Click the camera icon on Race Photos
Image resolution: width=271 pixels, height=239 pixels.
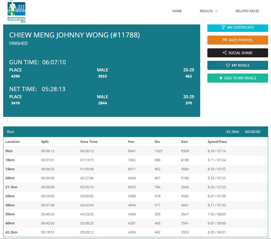point(225,40)
